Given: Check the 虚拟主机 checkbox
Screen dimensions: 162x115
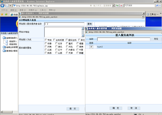Looking at the screenshot, I should [x=67, y=40].
